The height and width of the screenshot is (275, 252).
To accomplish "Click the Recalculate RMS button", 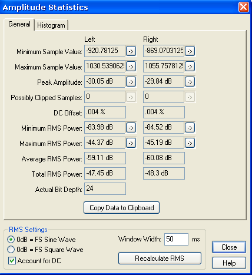I will [x=160, y=259].
